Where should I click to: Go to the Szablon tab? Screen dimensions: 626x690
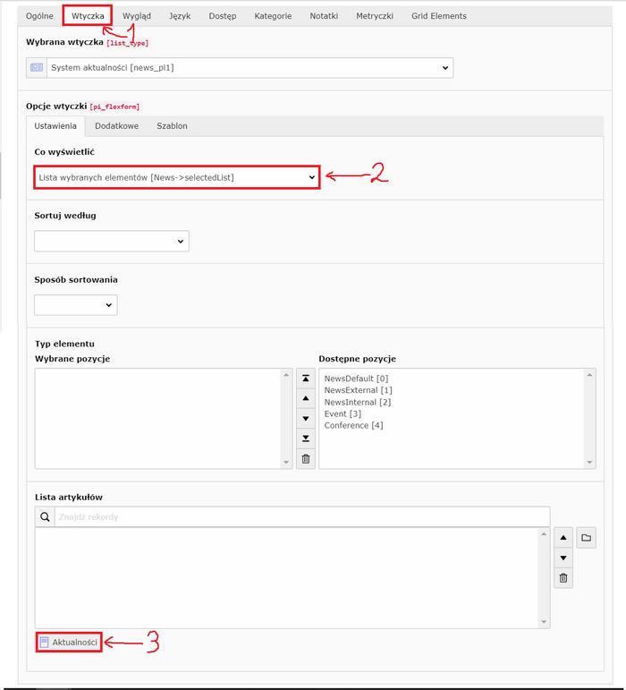click(172, 126)
